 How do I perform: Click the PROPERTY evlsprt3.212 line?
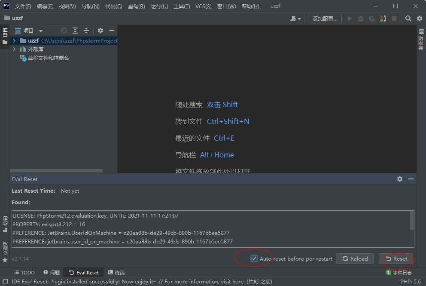pyautogui.click(x=49, y=224)
